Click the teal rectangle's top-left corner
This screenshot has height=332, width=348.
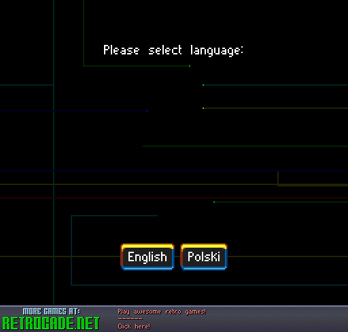tap(71, 216)
